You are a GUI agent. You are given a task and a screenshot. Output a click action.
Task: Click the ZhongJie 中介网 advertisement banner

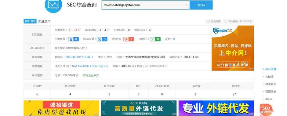pos(233,48)
